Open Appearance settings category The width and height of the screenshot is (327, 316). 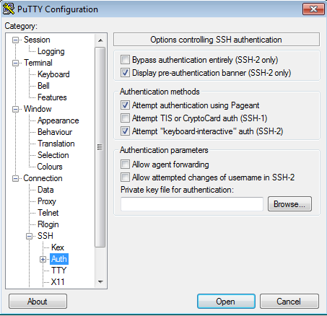(x=58, y=120)
